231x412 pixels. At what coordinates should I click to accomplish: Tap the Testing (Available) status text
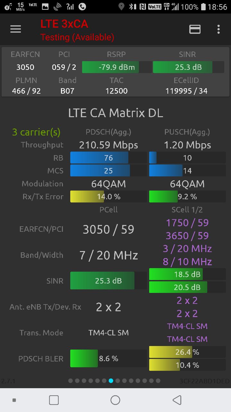coord(77,37)
